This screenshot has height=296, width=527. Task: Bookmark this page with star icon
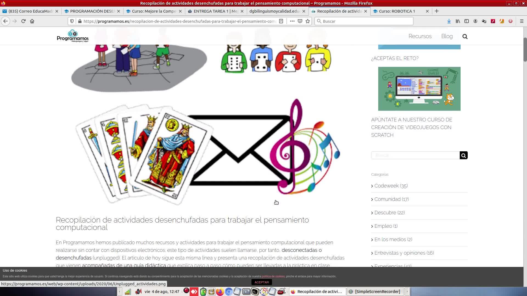click(308, 21)
